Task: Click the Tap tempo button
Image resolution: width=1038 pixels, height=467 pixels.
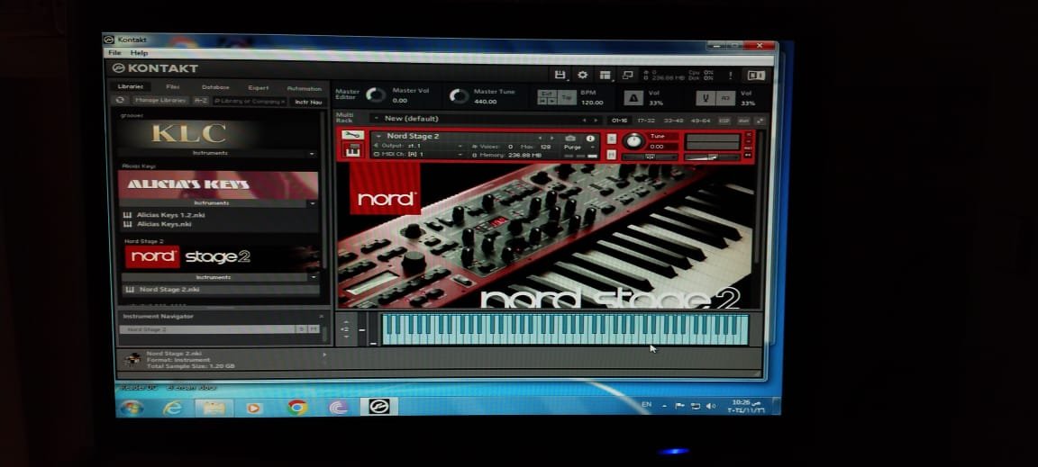Action: [567, 97]
